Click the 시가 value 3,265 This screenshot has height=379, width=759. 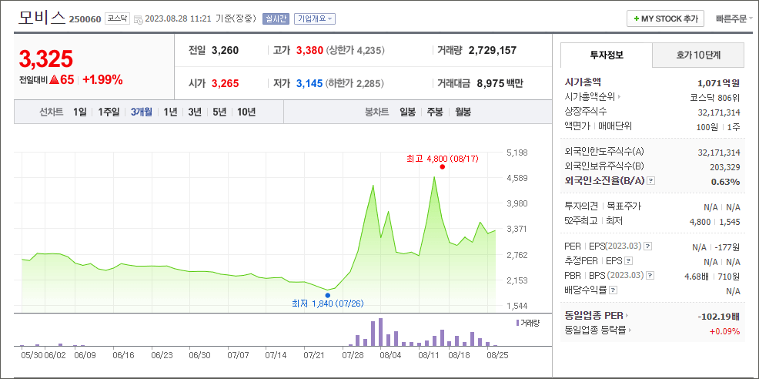[225, 83]
